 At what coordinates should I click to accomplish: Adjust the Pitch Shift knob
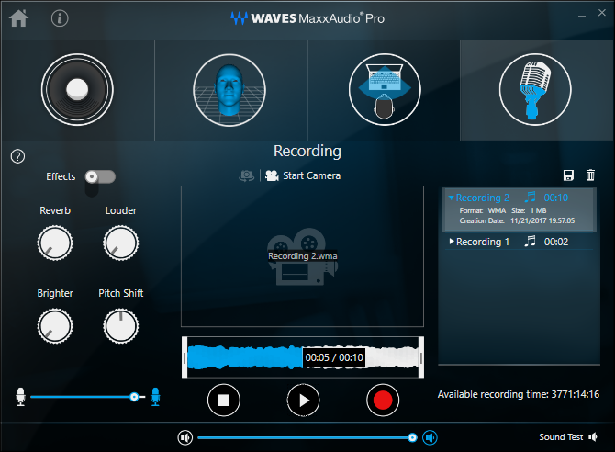tap(121, 326)
